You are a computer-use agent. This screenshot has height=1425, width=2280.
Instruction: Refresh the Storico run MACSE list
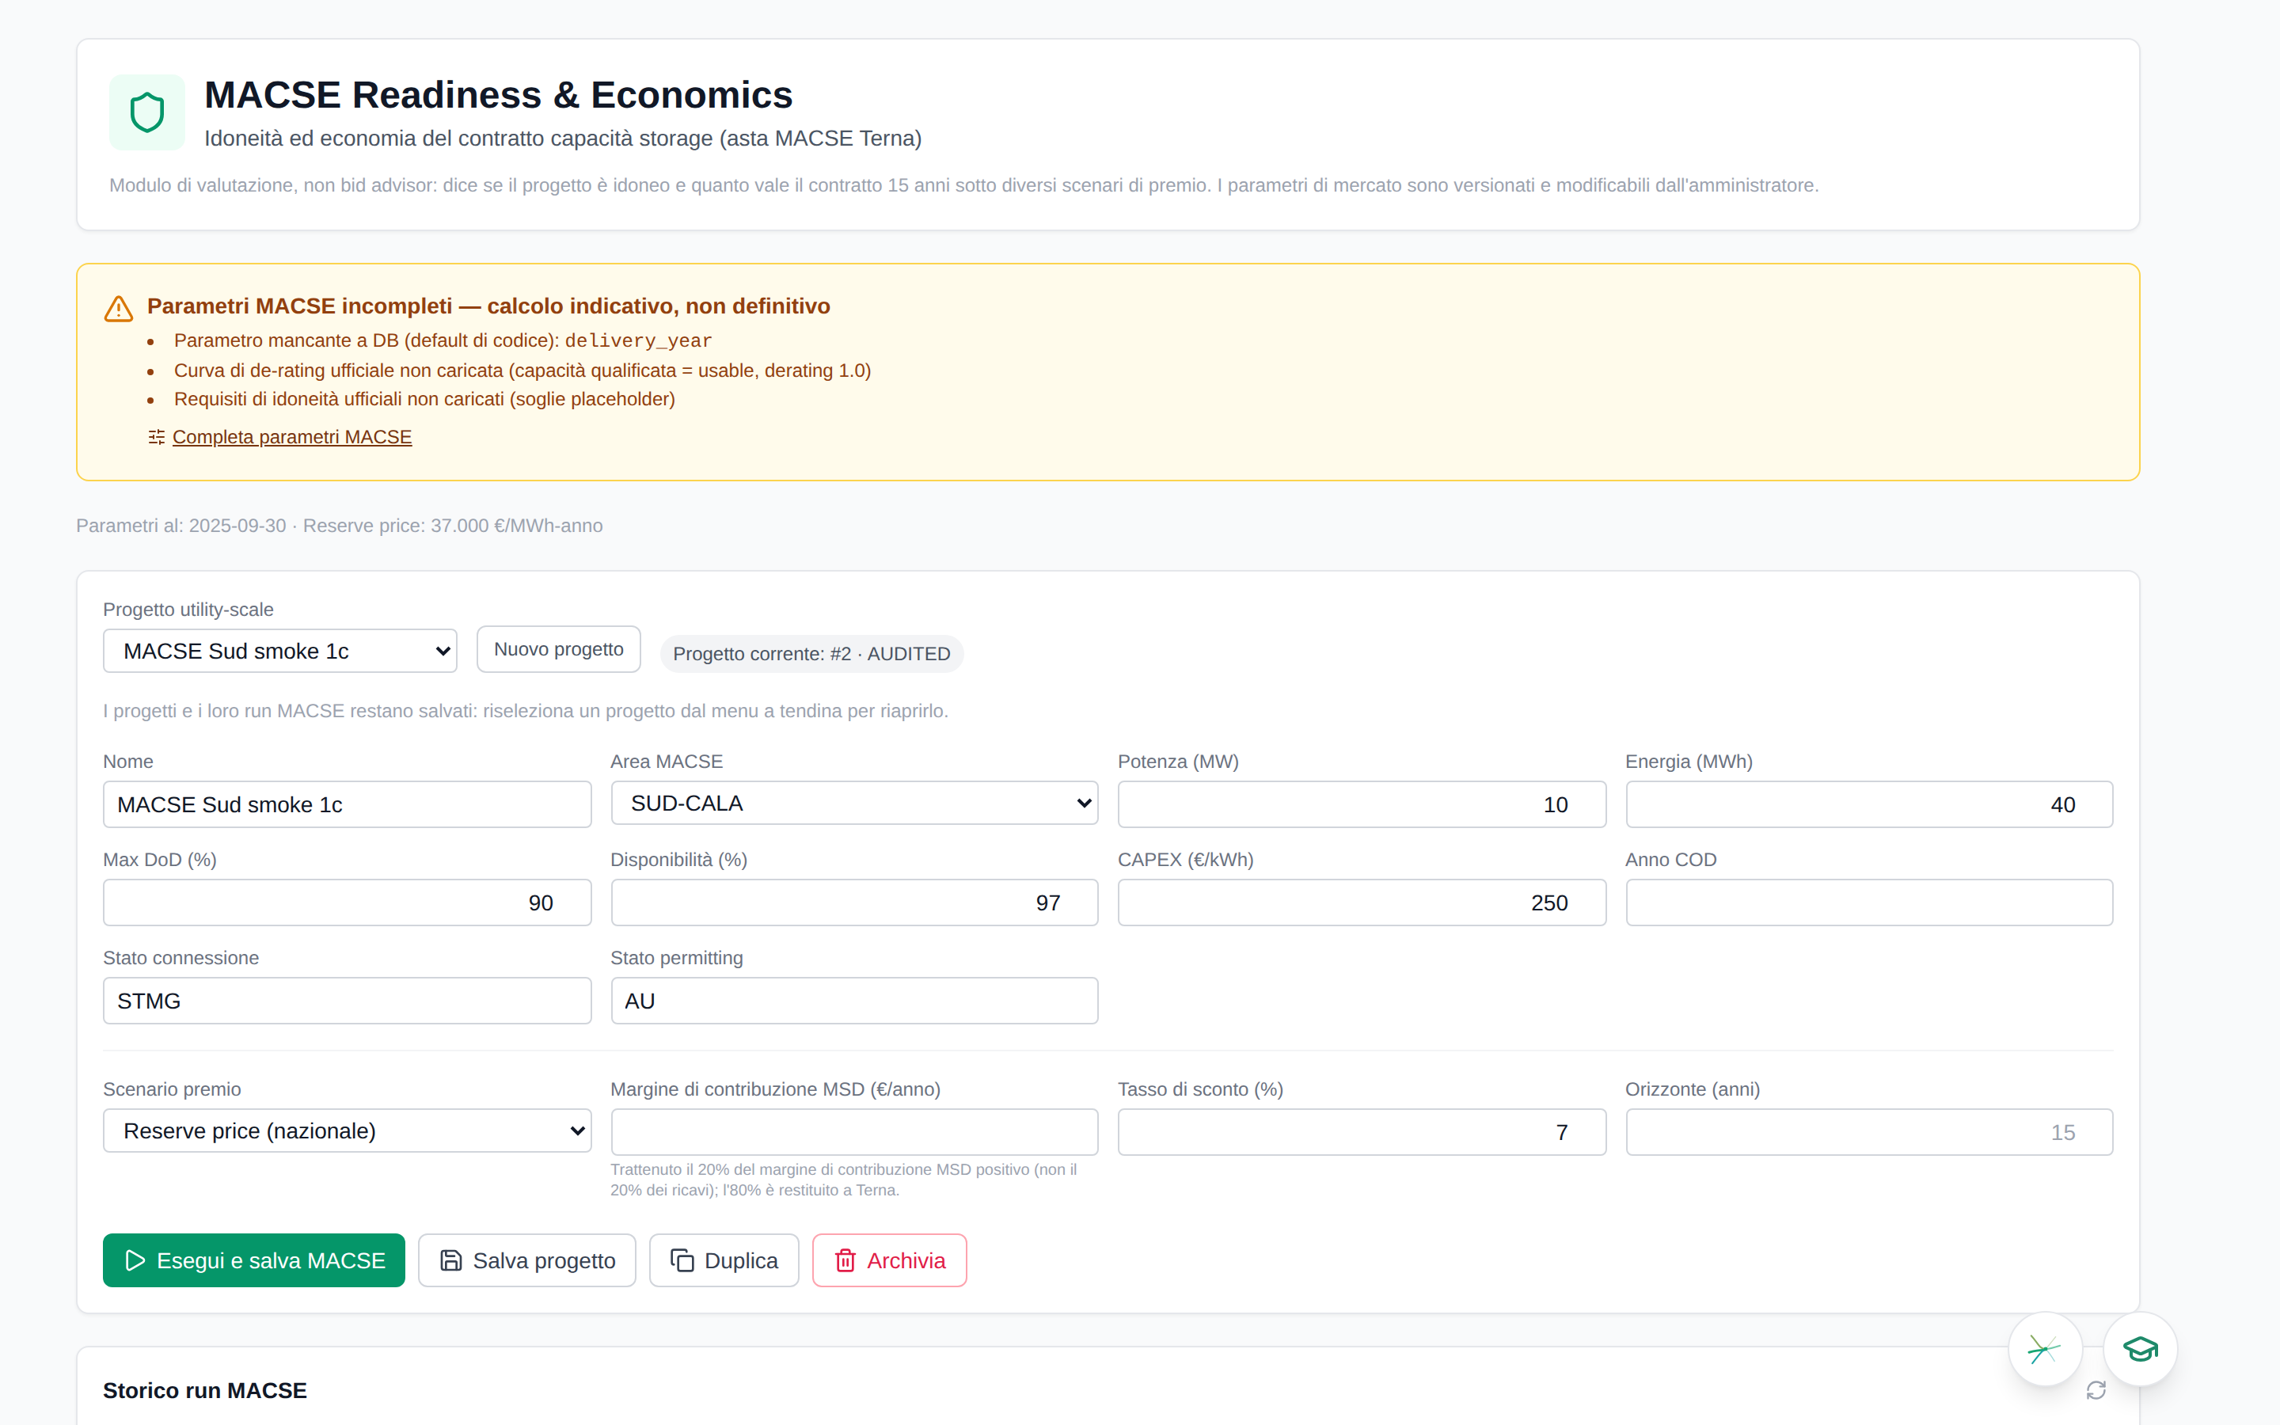coord(2096,1390)
